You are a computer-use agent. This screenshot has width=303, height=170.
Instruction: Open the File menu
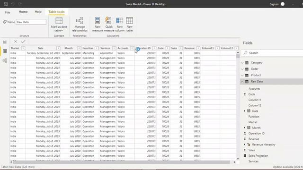(x=8, y=12)
